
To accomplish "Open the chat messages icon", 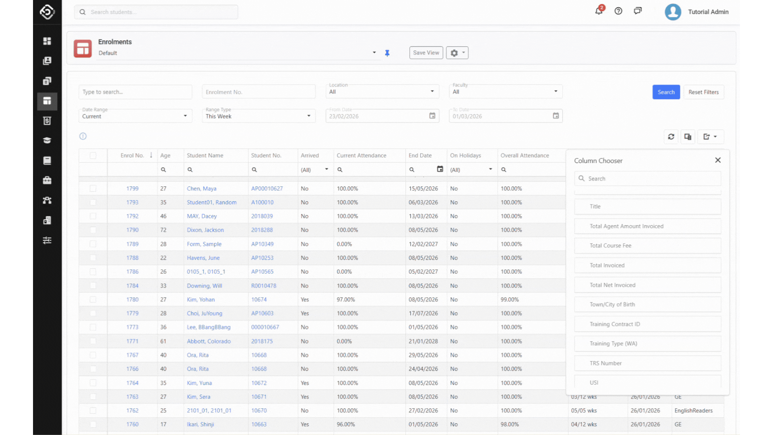I will (x=638, y=11).
